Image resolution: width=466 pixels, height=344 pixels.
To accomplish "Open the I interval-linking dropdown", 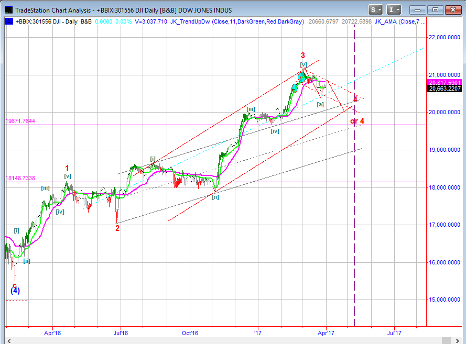I will coord(394,10).
